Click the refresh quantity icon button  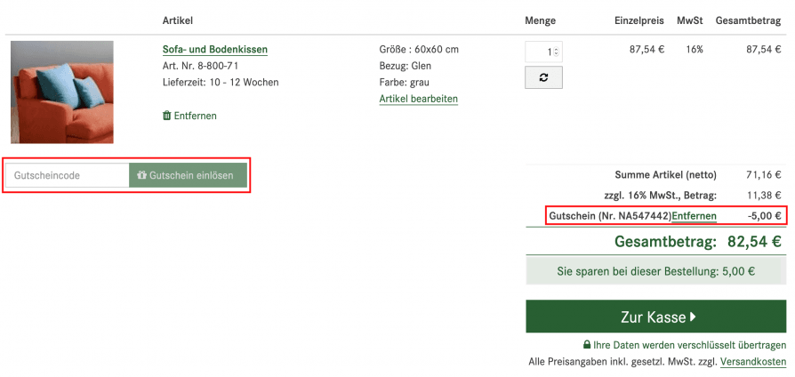coord(543,77)
